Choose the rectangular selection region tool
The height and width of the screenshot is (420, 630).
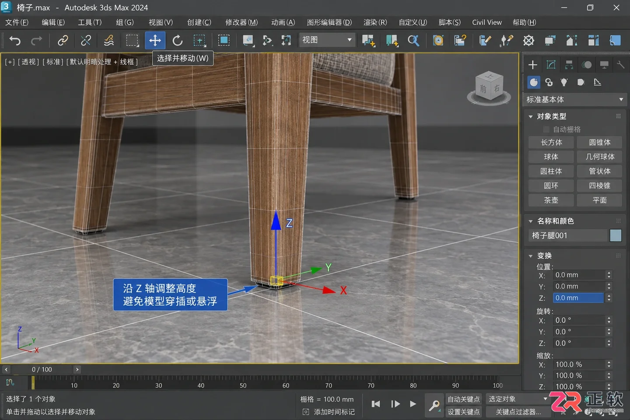132,41
